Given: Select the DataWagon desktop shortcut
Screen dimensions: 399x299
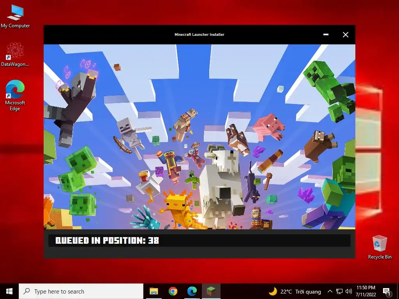Looking at the screenshot, I should [x=15, y=54].
